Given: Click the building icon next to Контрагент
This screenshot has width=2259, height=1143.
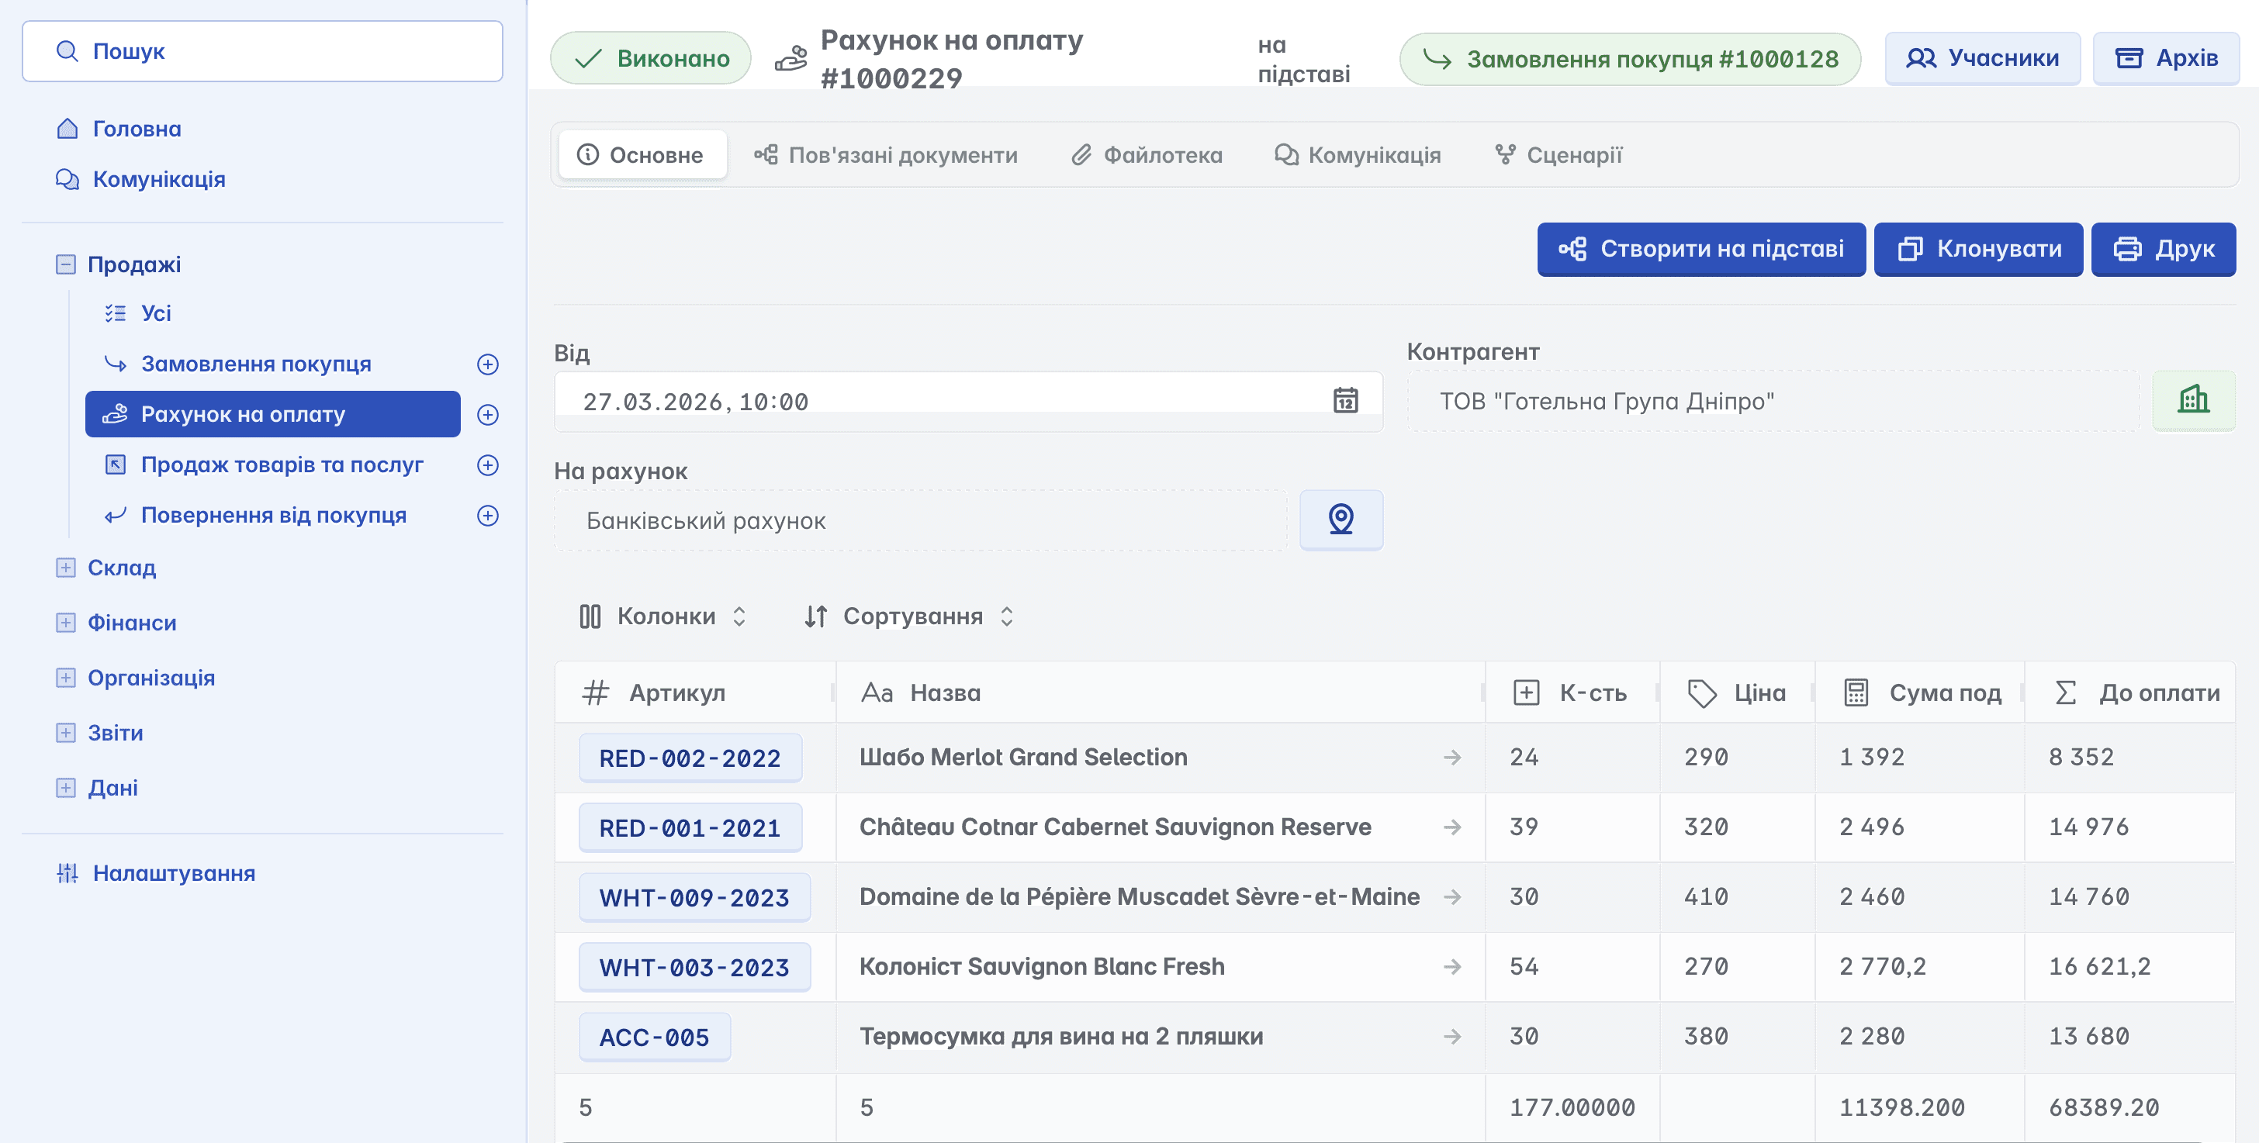Looking at the screenshot, I should coord(2192,401).
